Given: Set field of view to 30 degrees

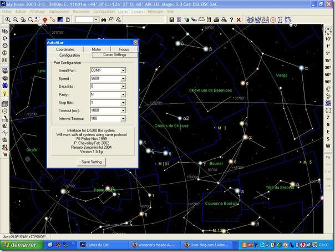Looking at the screenshot, I should (x=328, y=68).
